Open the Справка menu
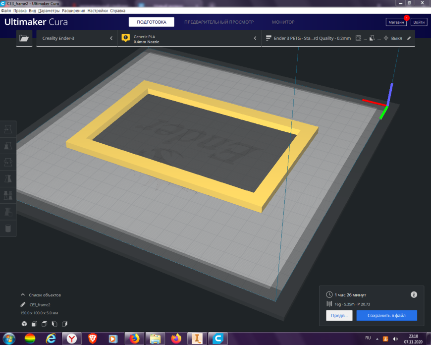 click(x=117, y=11)
